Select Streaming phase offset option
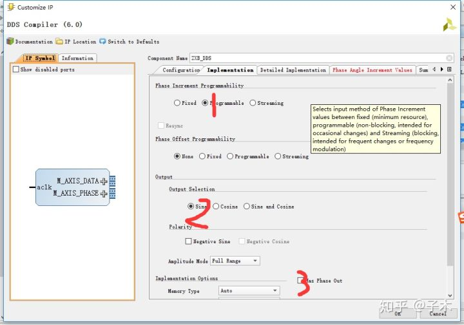The height and width of the screenshot is (325, 464). 278,156
